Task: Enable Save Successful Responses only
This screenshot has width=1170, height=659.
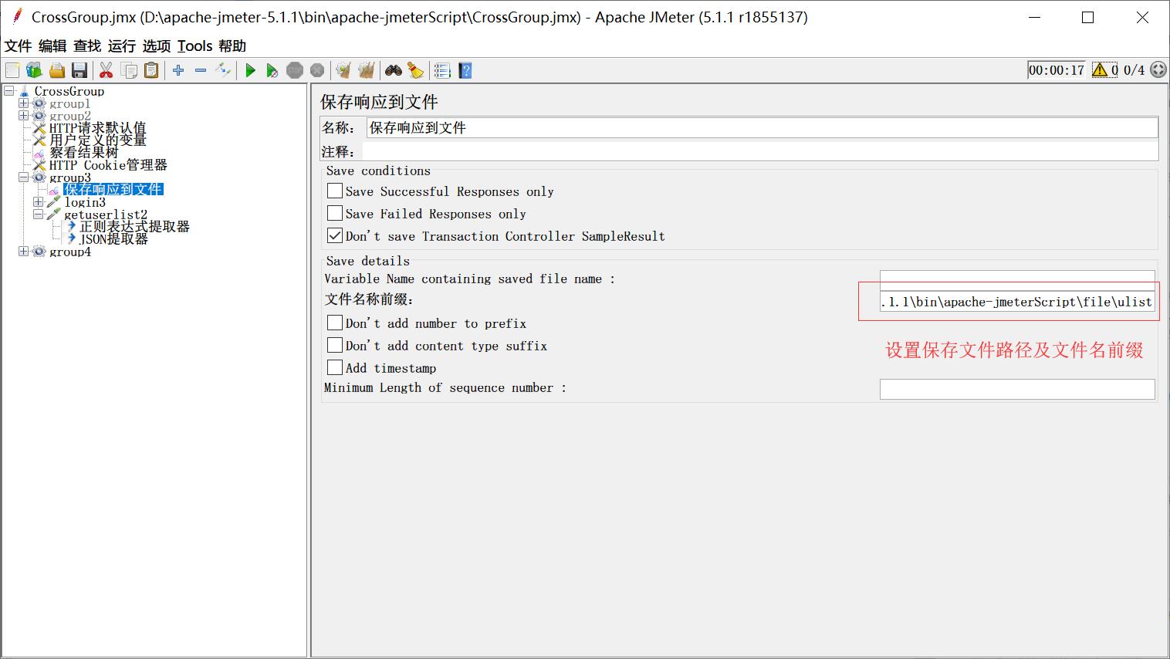Action: click(x=335, y=191)
